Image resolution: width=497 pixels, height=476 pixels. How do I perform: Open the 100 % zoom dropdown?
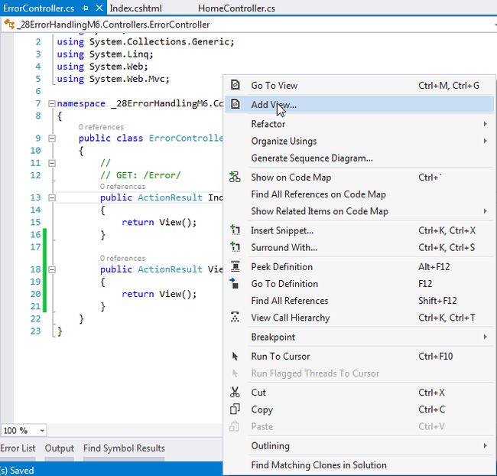click(x=41, y=431)
